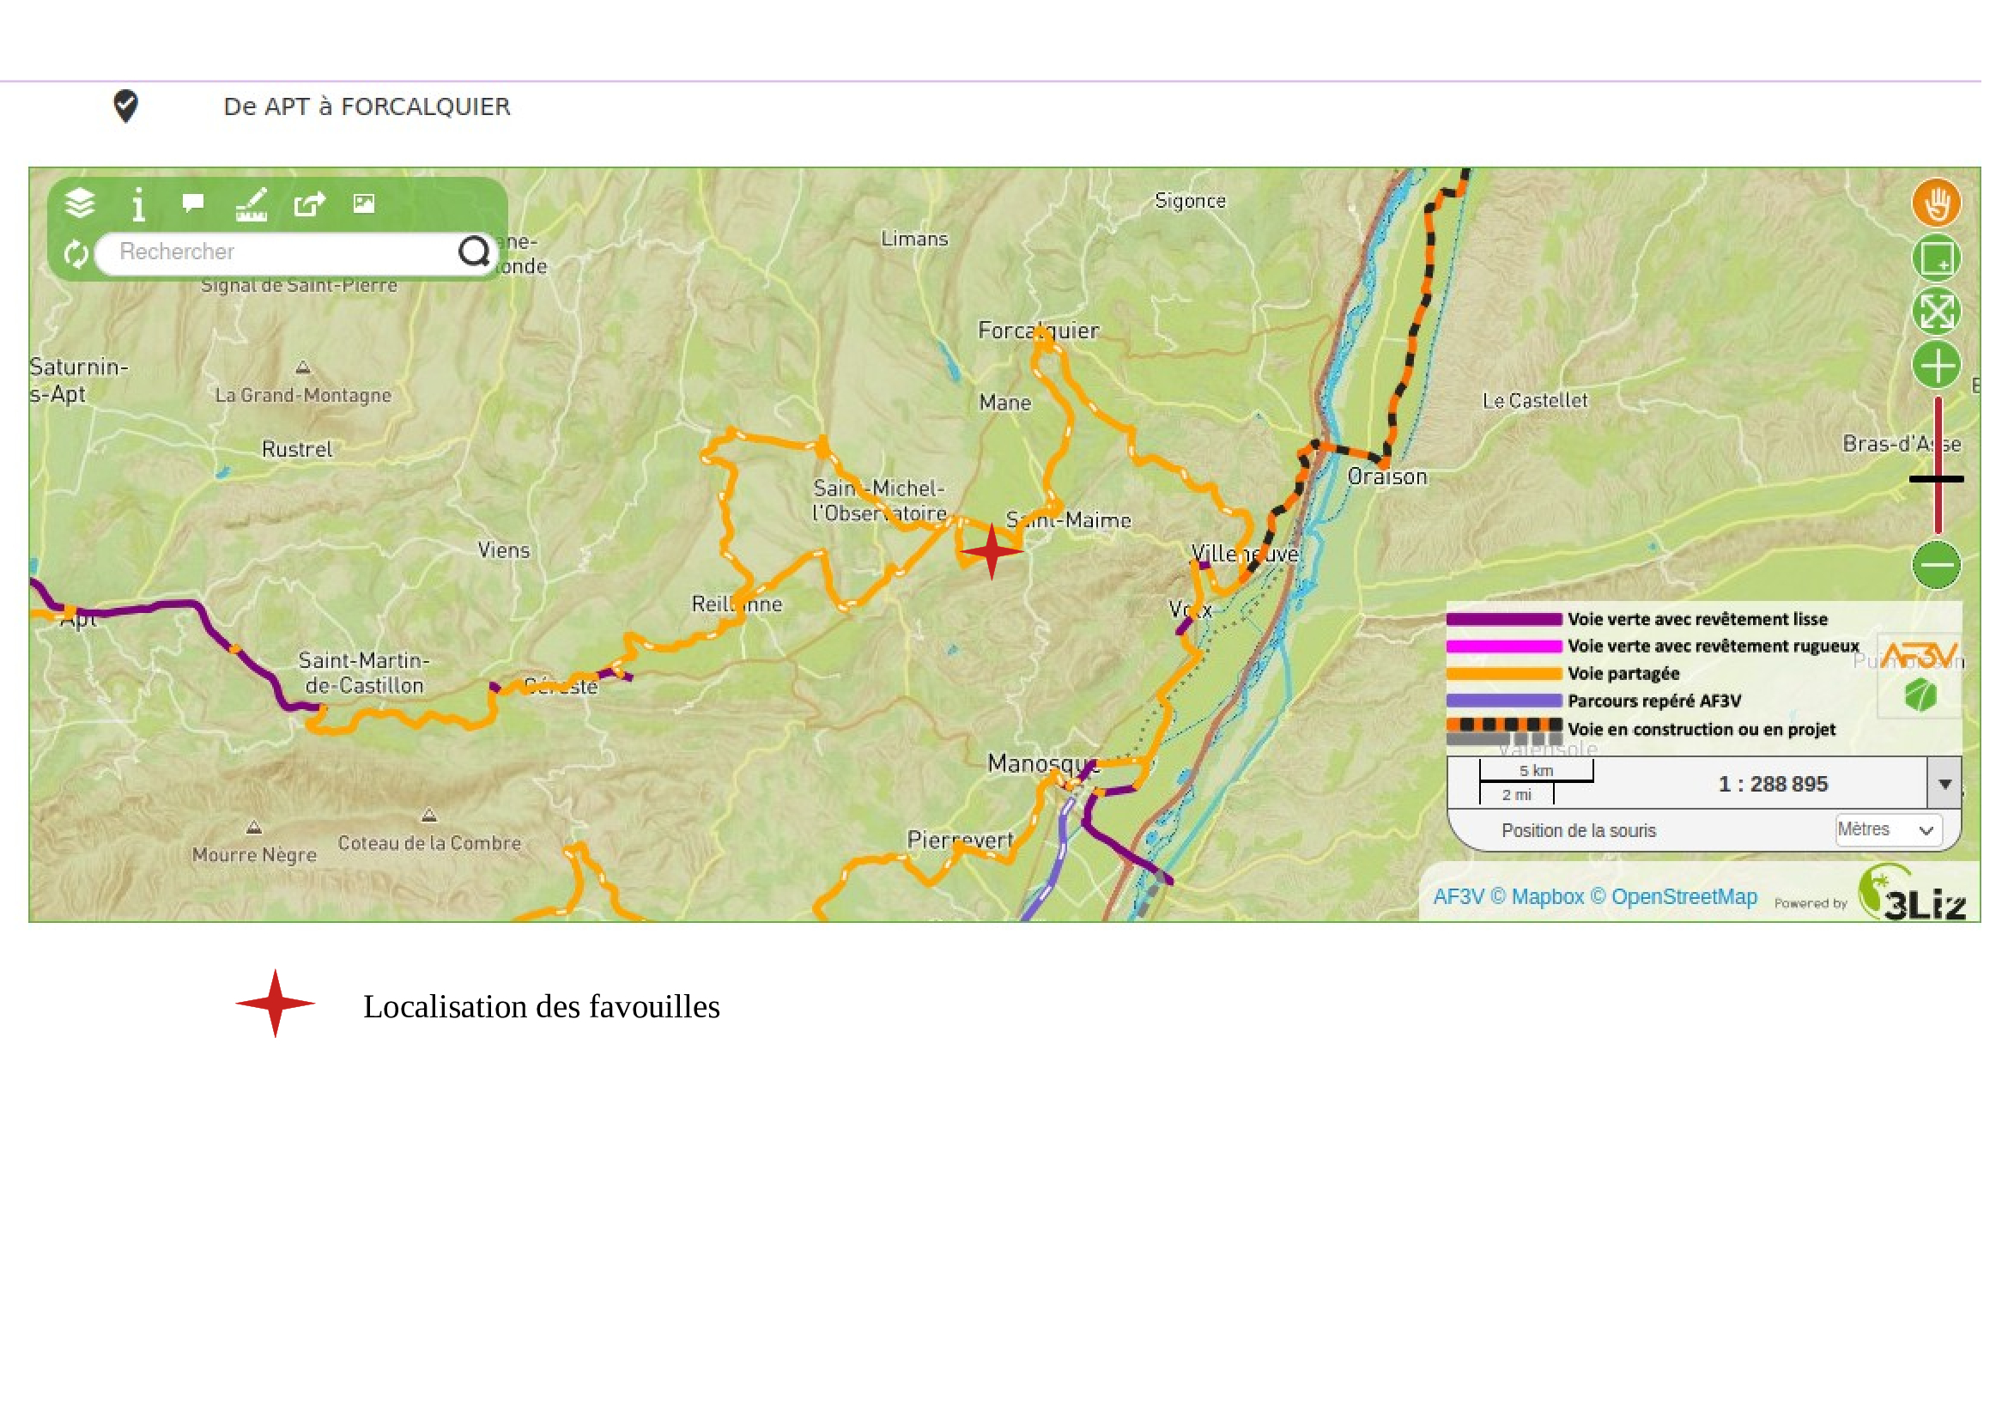Click the Manosque label on map
This screenshot has width=2008, height=1420.
pyautogui.click(x=1043, y=764)
